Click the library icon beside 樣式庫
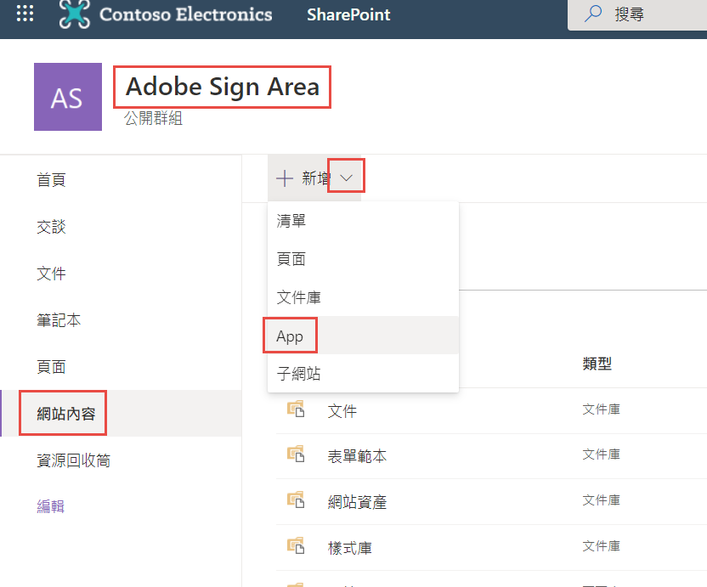This screenshot has width=707, height=587. point(296,547)
